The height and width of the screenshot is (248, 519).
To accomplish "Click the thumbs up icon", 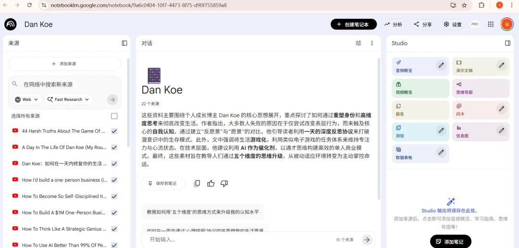I will coord(211,184).
